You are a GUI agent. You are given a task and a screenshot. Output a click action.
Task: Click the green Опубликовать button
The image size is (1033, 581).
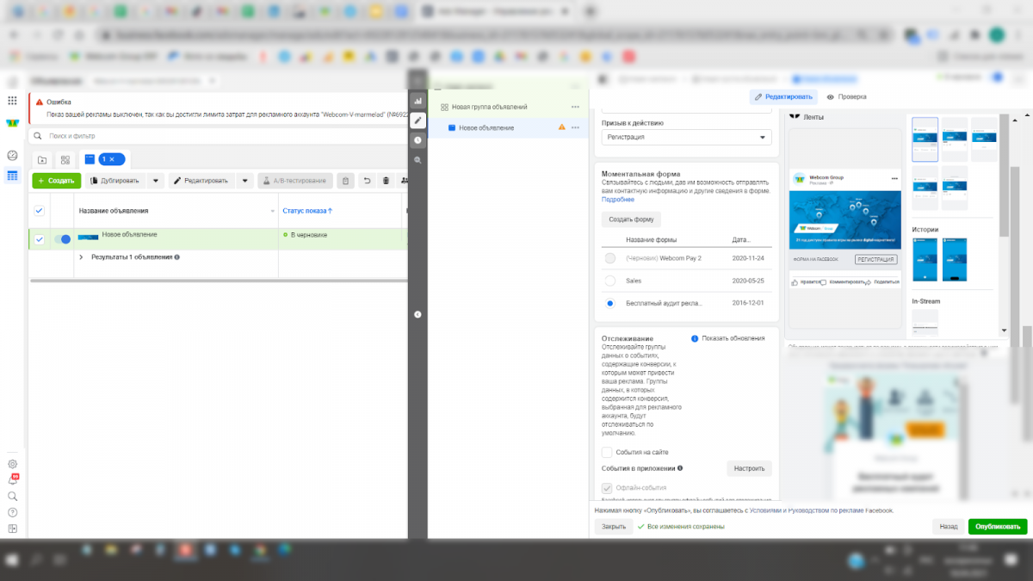pyautogui.click(x=997, y=527)
